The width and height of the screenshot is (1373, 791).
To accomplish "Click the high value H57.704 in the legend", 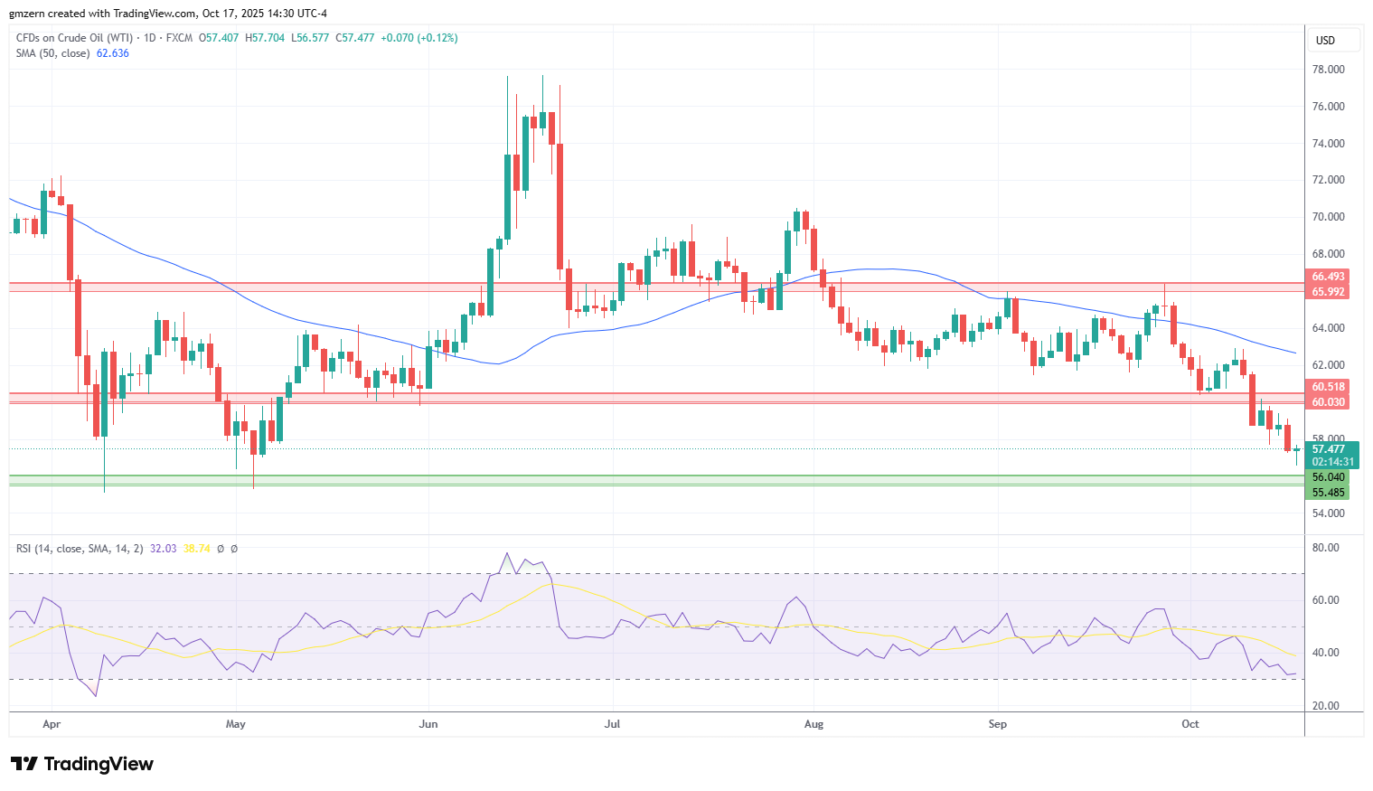I will (265, 38).
